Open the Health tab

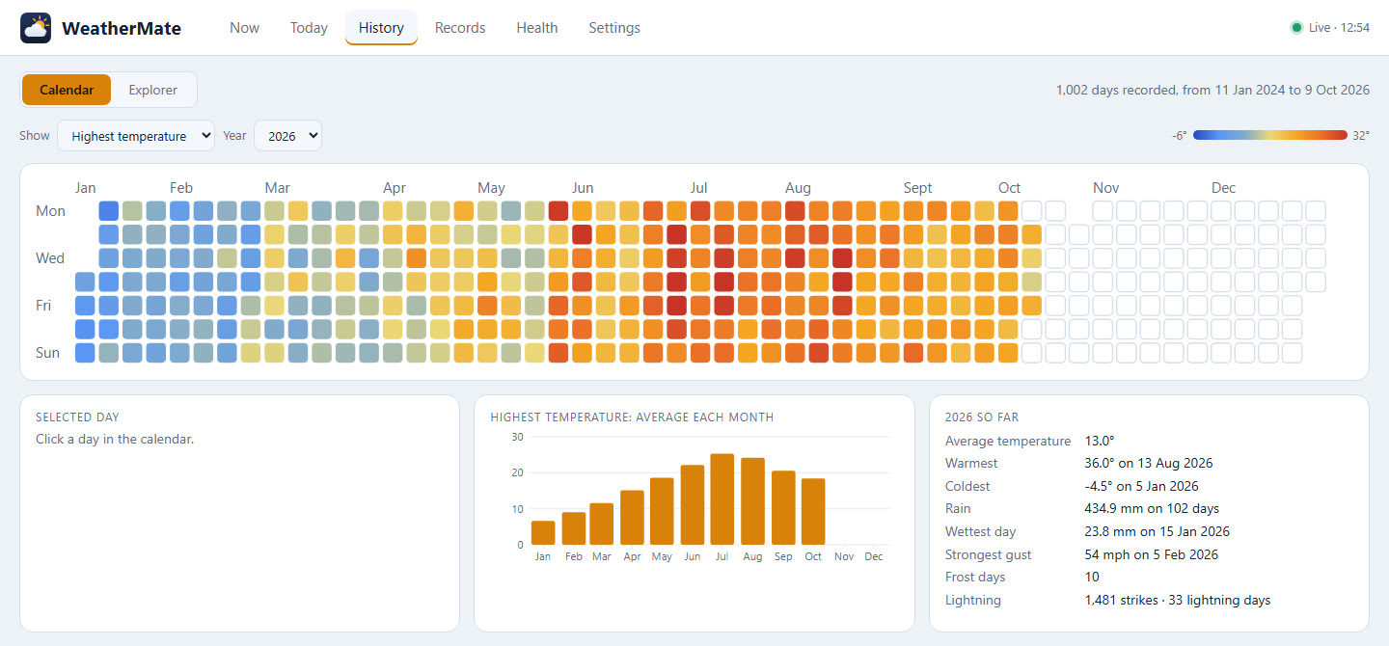click(x=537, y=28)
